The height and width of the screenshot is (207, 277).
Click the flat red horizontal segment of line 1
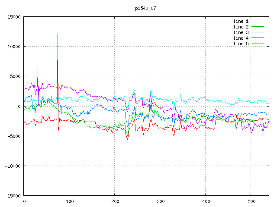tap(90, 122)
